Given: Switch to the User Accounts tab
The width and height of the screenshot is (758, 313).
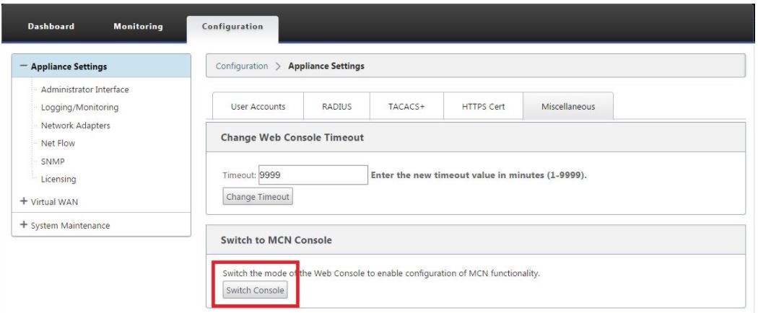Looking at the screenshot, I should pos(258,106).
